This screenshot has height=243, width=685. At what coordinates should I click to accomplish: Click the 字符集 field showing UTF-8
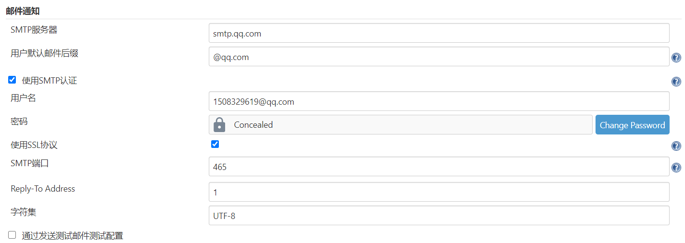pyautogui.click(x=439, y=216)
